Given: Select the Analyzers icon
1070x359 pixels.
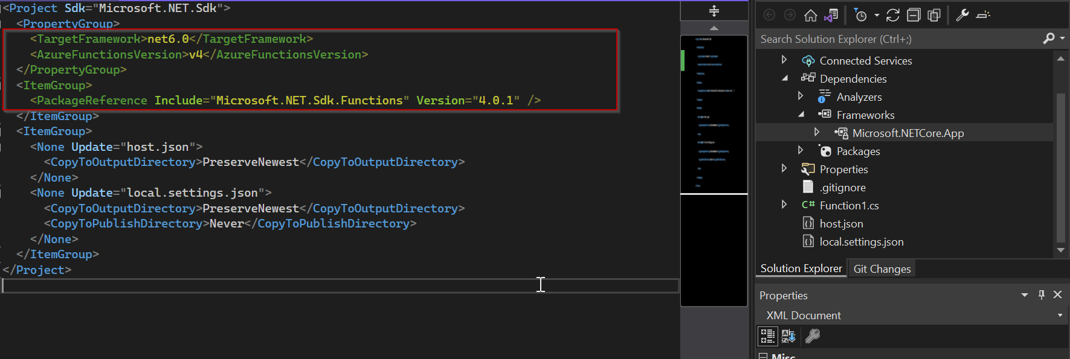Looking at the screenshot, I should click(x=825, y=96).
